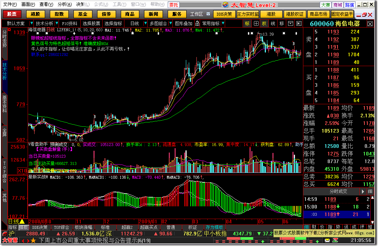Open the 查看(V) menu
Image resolution: width=379 pixels, height=247 pixels.
pyautogui.click(x=46, y=4)
